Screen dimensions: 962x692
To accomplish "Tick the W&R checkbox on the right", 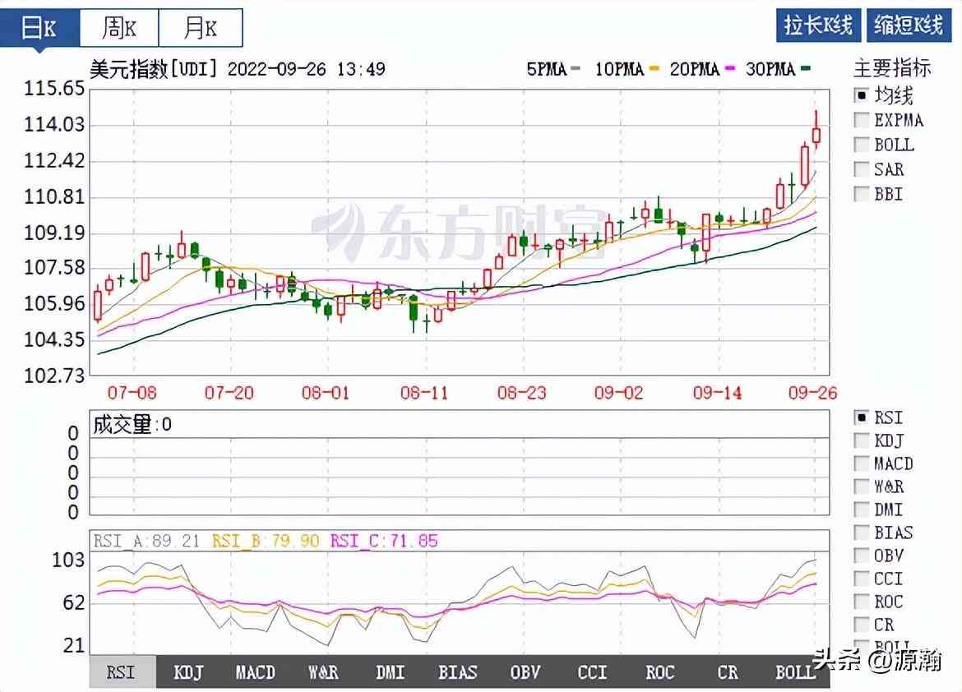I will coord(862,487).
